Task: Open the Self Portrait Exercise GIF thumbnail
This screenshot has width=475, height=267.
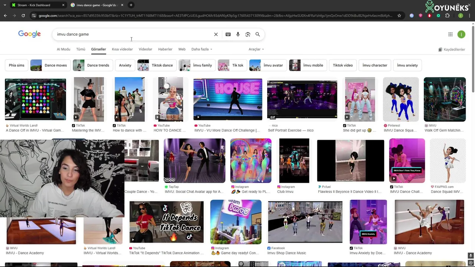Action: [x=302, y=99]
